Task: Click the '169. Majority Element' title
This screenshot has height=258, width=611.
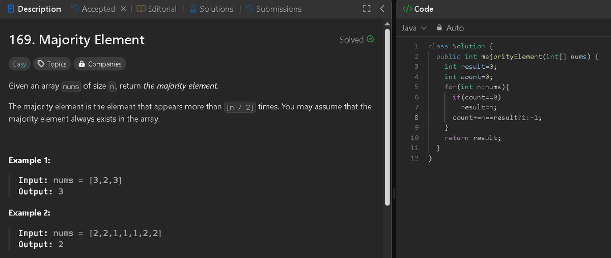Action: tap(77, 40)
